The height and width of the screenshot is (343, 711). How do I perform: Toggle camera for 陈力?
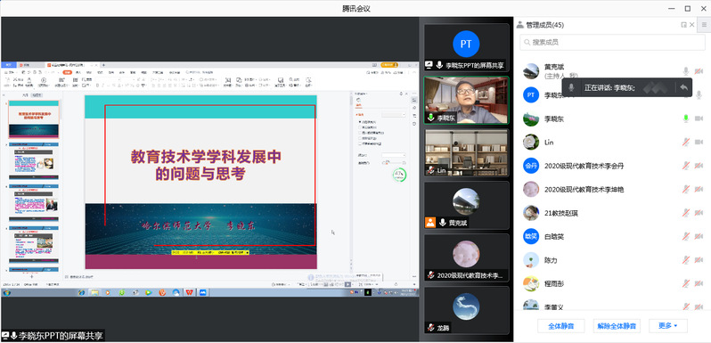[x=699, y=260]
